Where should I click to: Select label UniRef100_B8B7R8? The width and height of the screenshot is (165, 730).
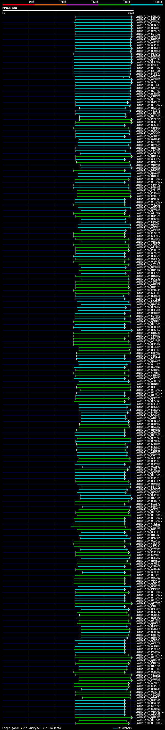148,57
